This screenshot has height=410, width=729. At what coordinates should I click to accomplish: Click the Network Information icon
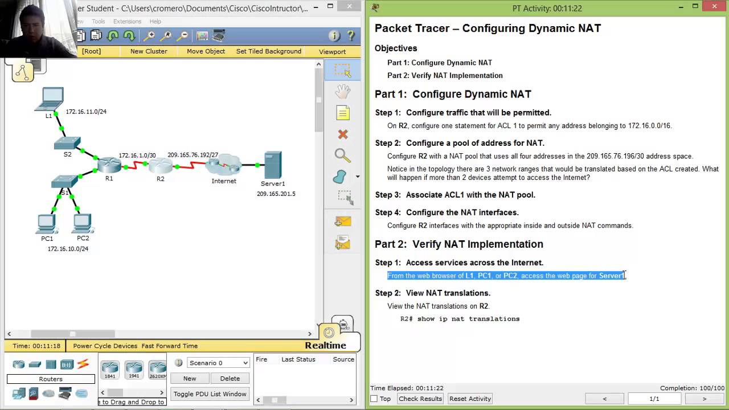(x=334, y=36)
